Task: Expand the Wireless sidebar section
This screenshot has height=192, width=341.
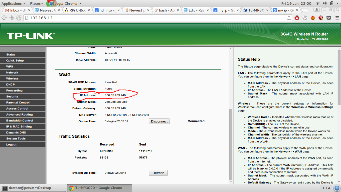Action: (23, 78)
